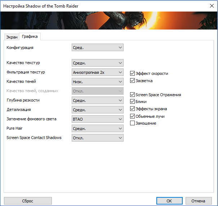Open Затенение фонового света dropdown
The height and width of the screenshot is (206, 218).
coord(98,119)
